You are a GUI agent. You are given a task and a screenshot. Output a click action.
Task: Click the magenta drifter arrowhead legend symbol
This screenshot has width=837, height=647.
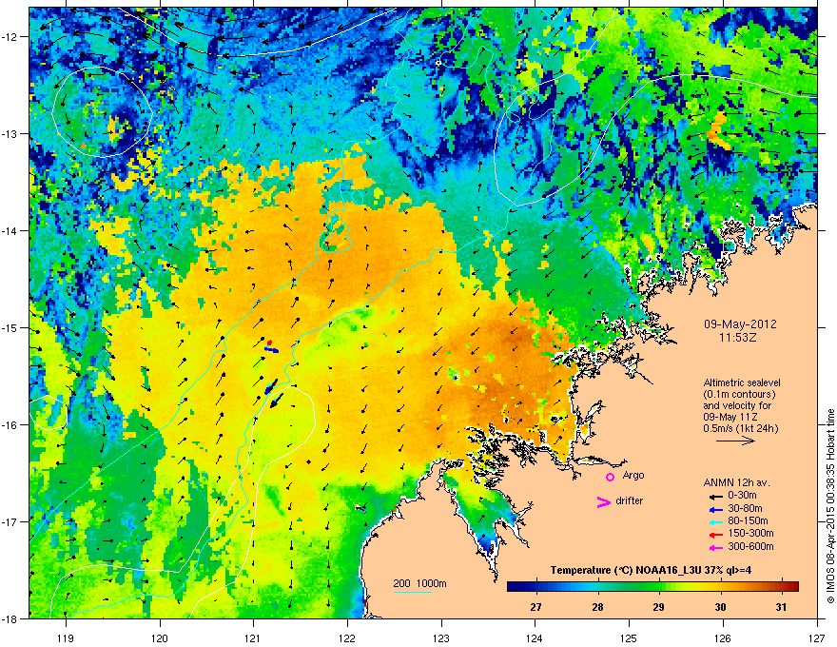[604, 502]
